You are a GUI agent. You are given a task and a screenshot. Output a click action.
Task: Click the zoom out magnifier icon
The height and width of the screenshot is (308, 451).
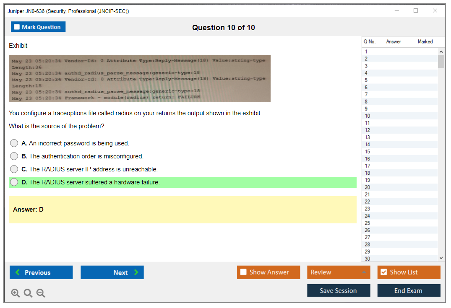[41, 293]
